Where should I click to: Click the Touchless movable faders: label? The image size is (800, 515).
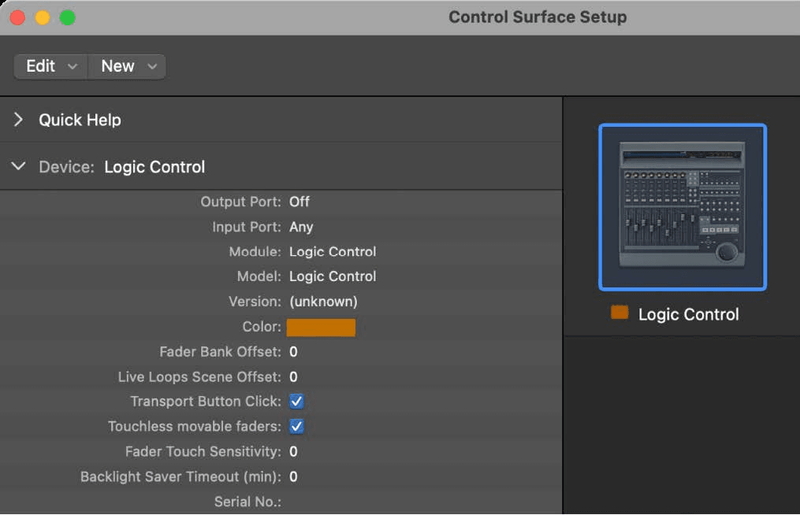pos(195,426)
